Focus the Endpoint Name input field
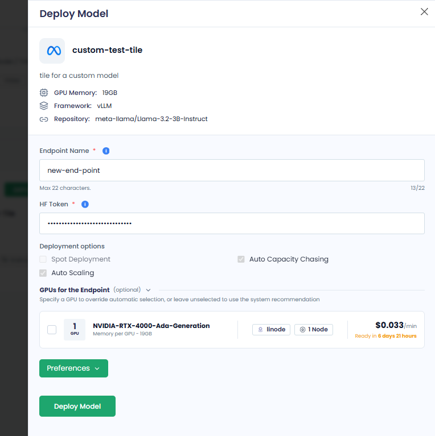 (232, 170)
